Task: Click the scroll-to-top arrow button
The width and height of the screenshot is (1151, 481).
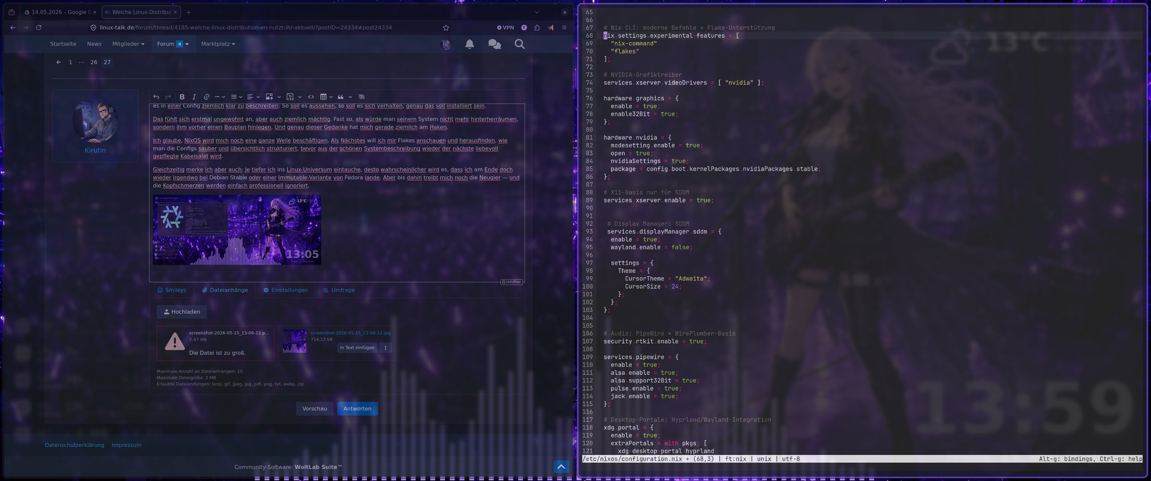Action: 561,467
